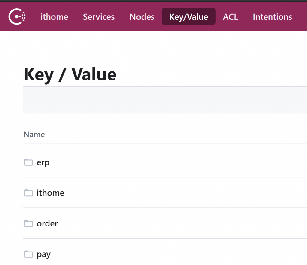Go to the Nodes tab
Image resolution: width=307 pixels, height=265 pixels.
[x=142, y=17]
